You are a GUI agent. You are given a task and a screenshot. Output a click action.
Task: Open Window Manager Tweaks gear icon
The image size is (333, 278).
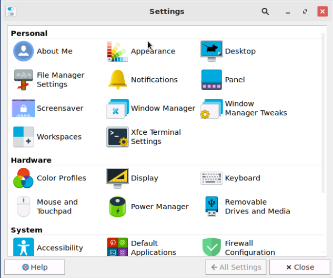[x=211, y=109]
